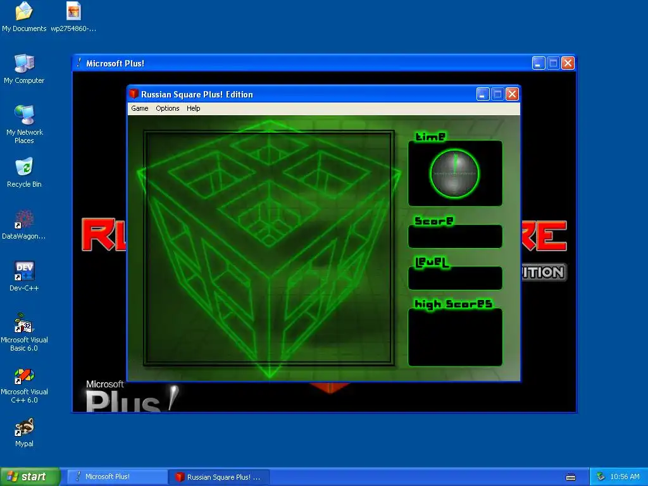Click the time clock dial in the game
This screenshot has width=648, height=486.
(x=454, y=173)
